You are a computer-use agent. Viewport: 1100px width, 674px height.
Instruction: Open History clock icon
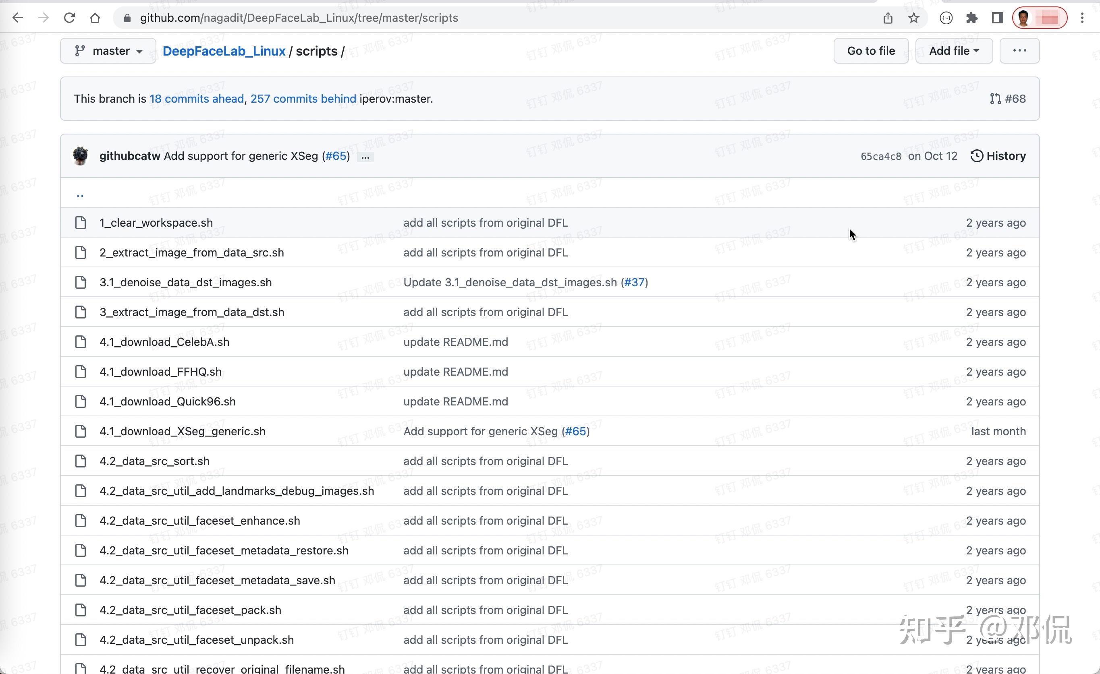[x=976, y=156]
